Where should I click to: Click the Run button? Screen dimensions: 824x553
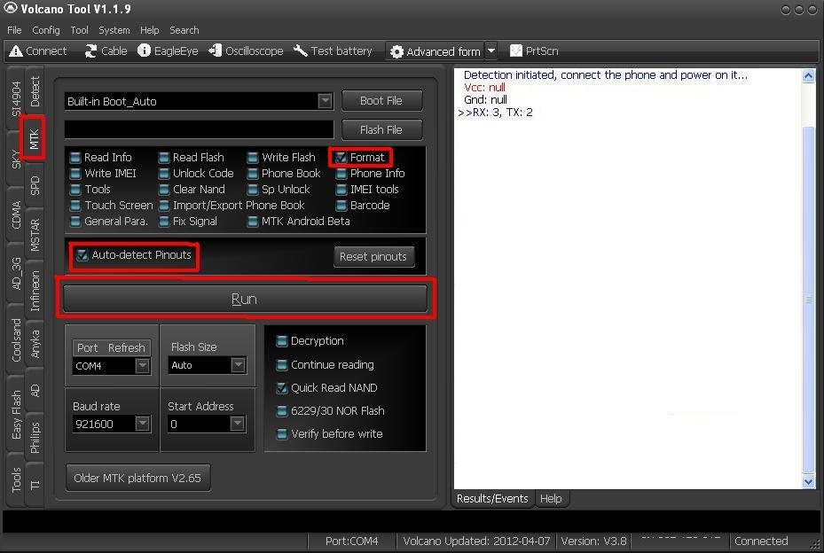coord(245,299)
